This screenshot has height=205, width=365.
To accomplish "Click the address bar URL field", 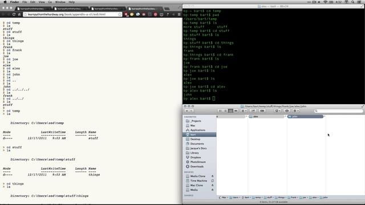I will coord(72,14).
